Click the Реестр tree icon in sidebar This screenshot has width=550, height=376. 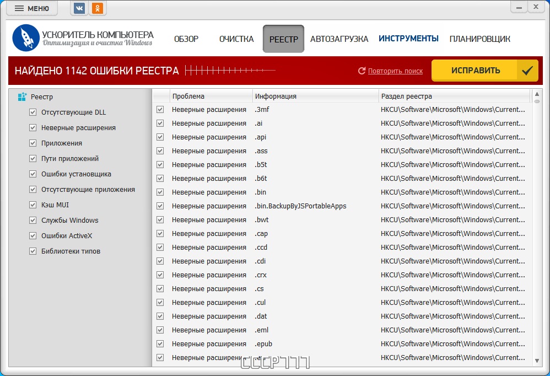(x=22, y=97)
